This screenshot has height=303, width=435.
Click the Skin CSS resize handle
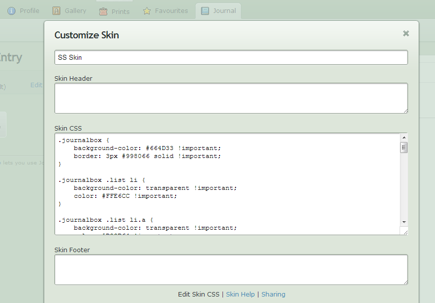(x=405, y=231)
